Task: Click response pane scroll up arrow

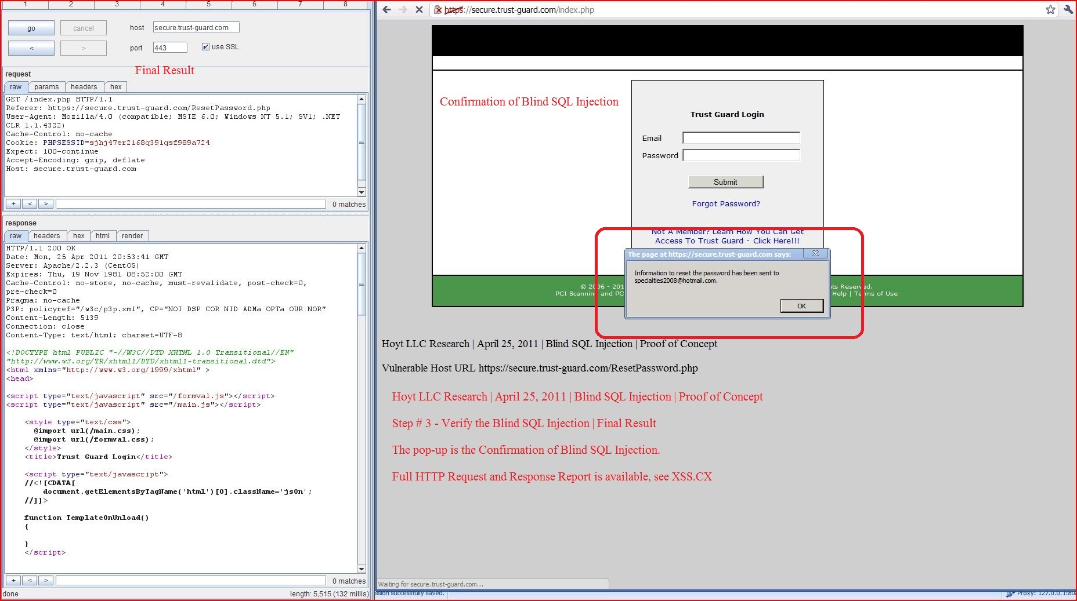Action: point(362,248)
